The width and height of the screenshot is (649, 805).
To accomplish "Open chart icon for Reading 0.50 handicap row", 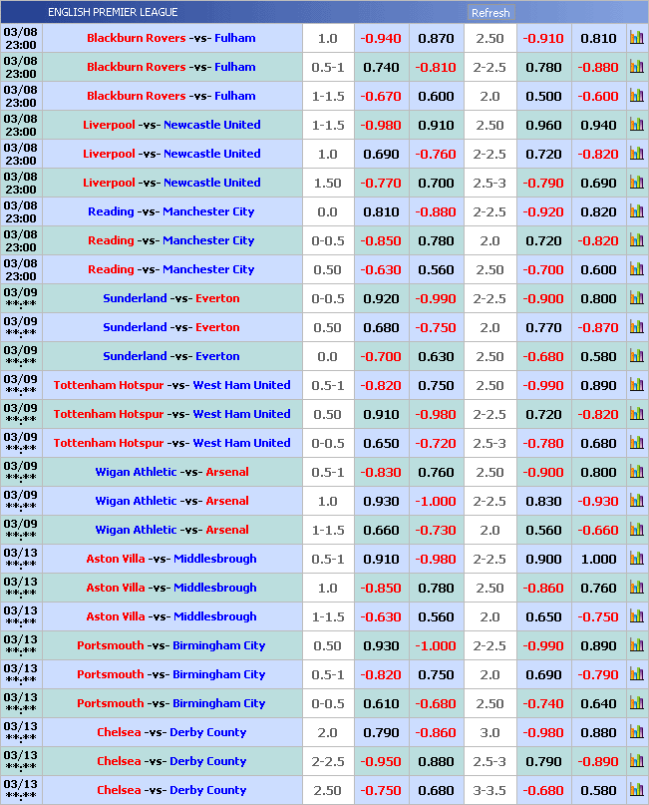I will point(637,269).
